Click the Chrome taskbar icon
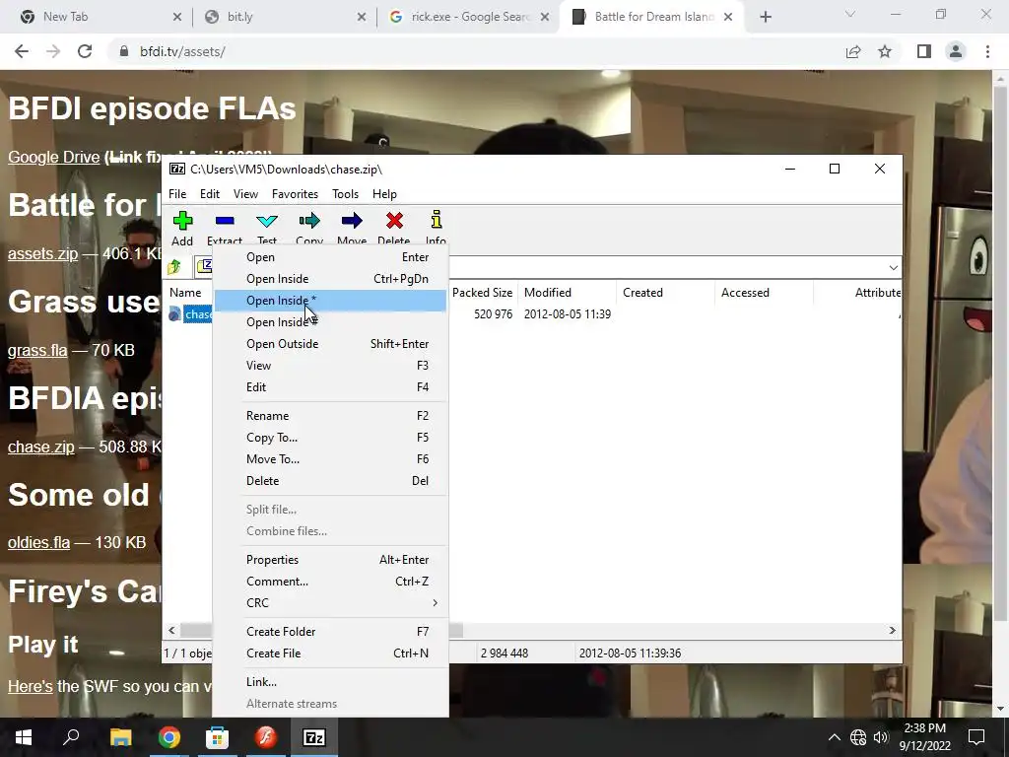This screenshot has height=757, width=1009. tap(169, 737)
